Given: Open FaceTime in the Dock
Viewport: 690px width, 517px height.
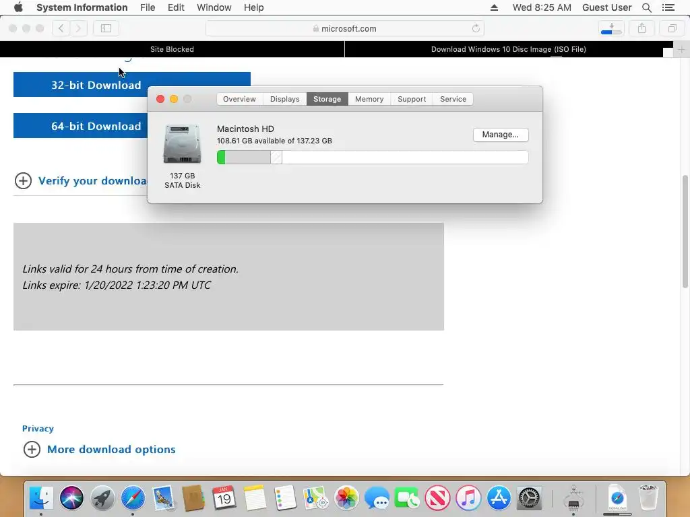Looking at the screenshot, I should point(407,498).
